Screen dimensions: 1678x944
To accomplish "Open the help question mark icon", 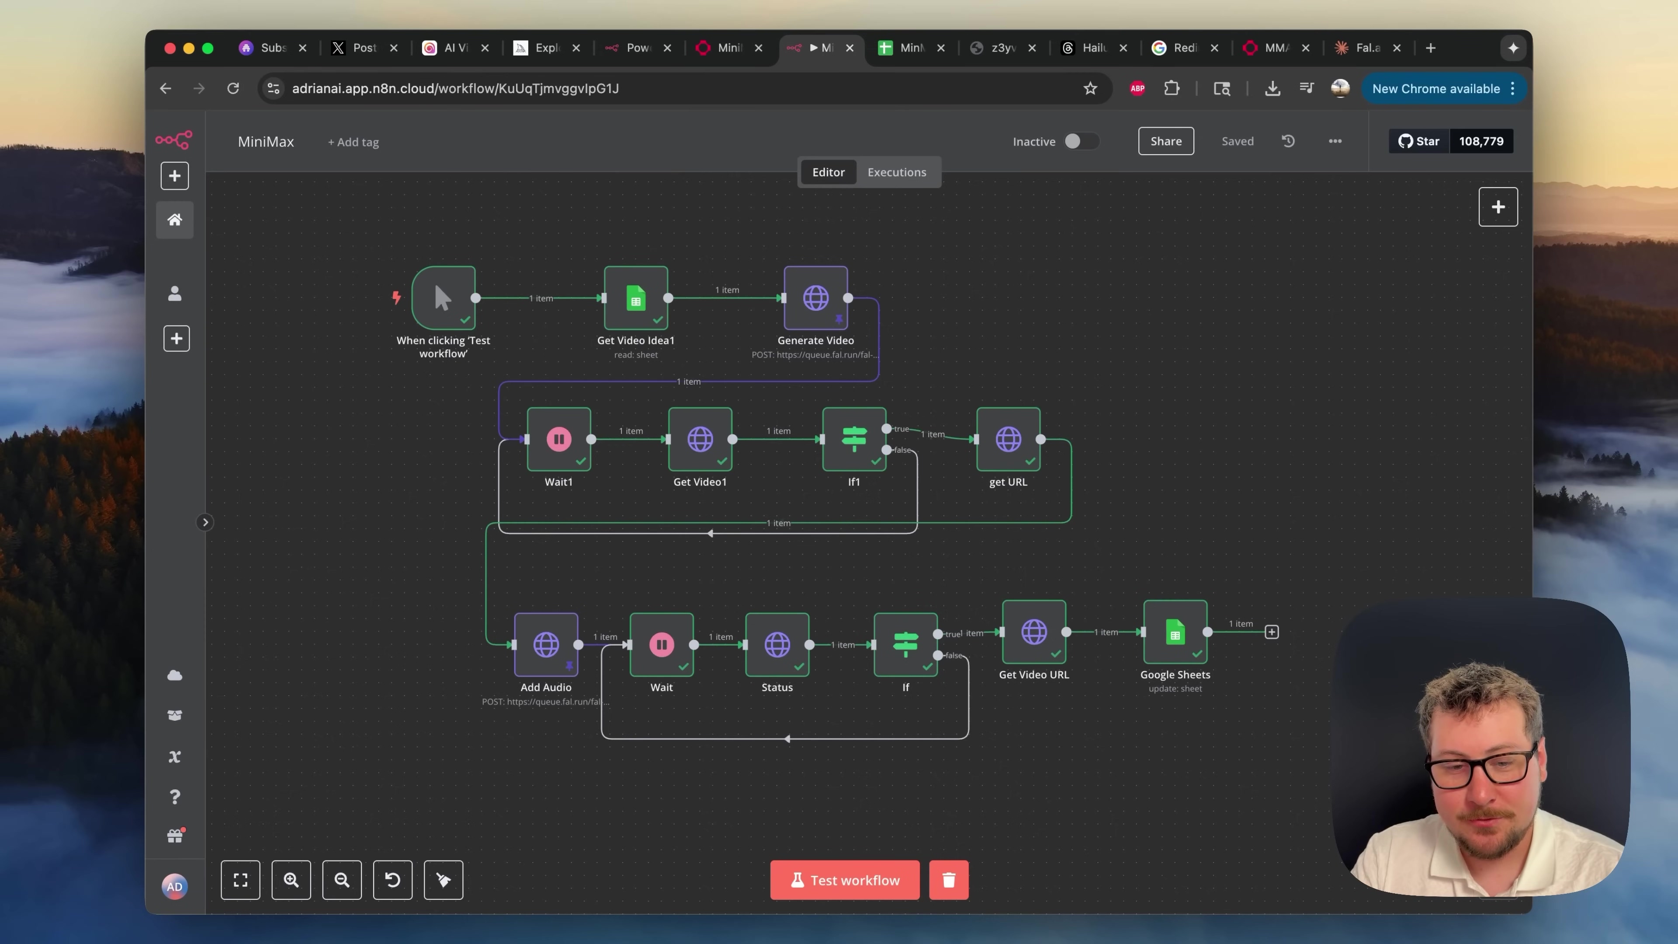I will (175, 797).
